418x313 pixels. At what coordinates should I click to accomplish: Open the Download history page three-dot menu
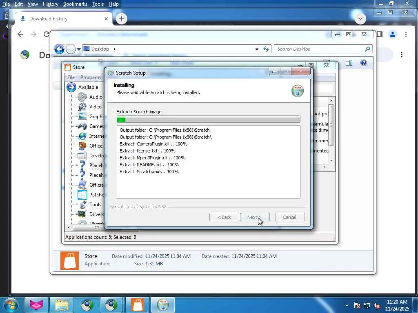point(402,55)
